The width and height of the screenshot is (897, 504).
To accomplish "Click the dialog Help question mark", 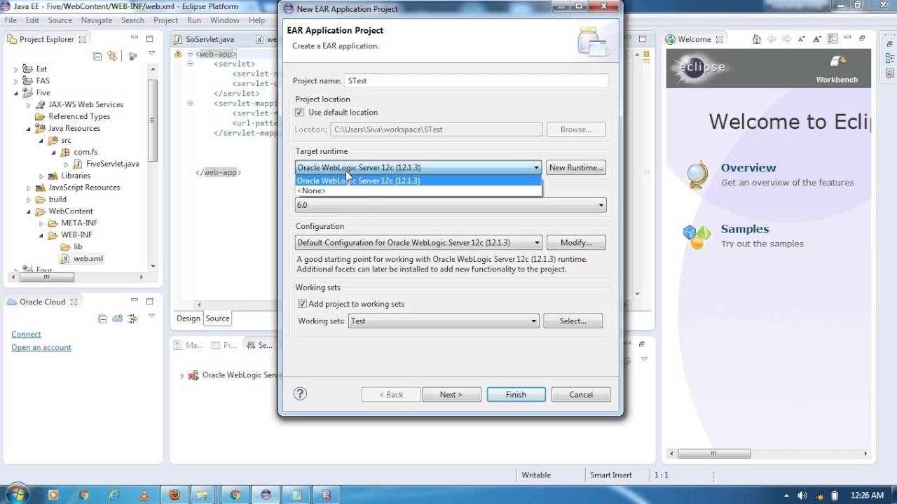I will pyautogui.click(x=300, y=394).
